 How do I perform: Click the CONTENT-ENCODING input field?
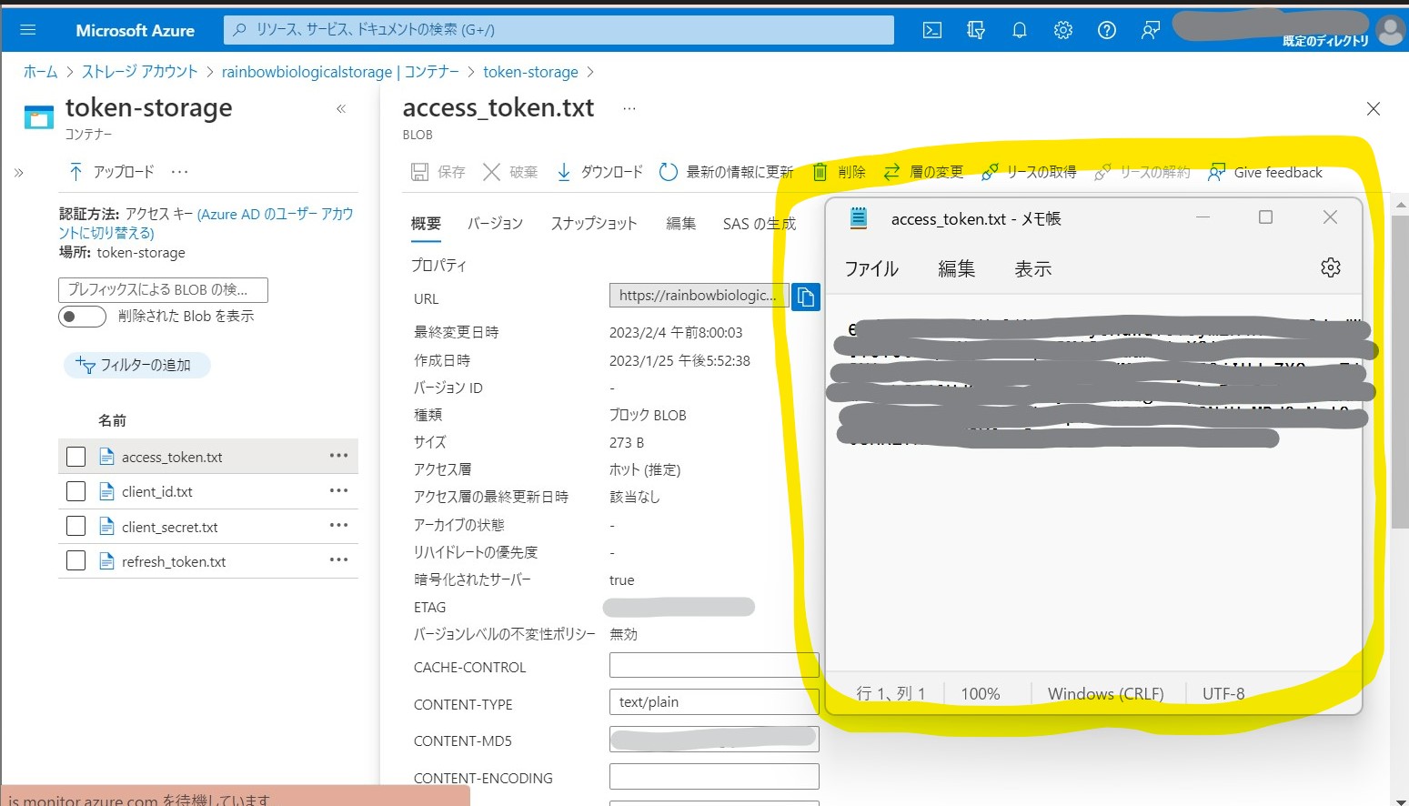714,776
